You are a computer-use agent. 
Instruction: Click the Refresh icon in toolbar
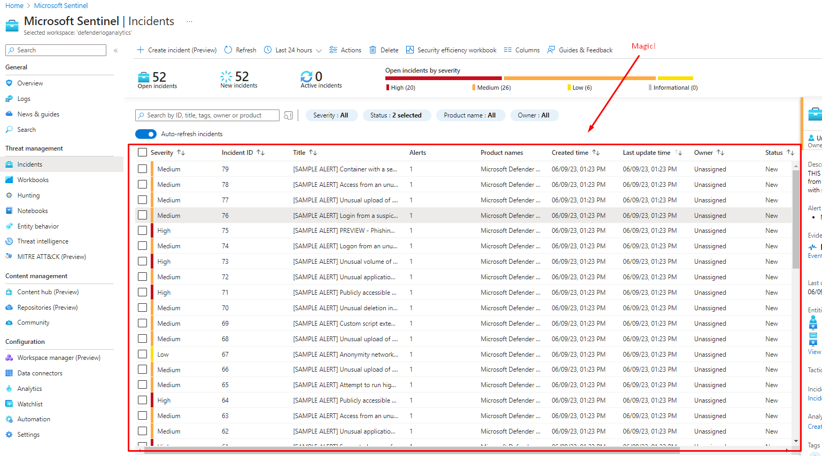[228, 50]
